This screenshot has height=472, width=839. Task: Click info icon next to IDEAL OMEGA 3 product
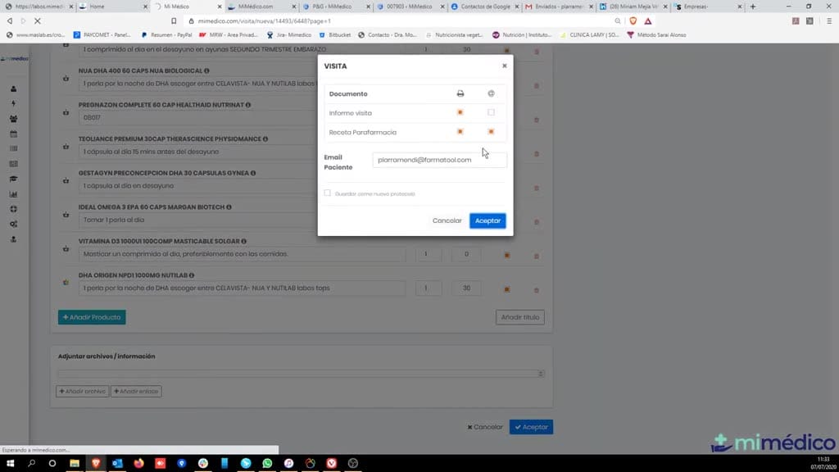(x=229, y=207)
